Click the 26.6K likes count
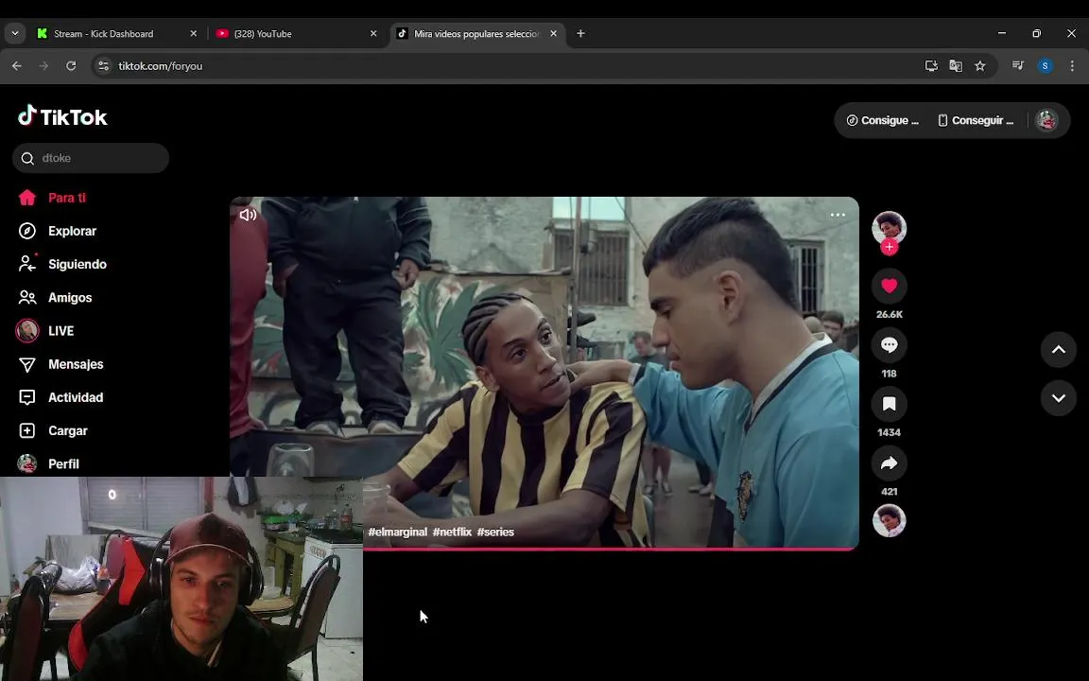This screenshot has width=1089, height=681. (889, 315)
